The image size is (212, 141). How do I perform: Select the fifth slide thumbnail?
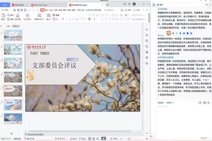pyautogui.click(x=13, y=91)
